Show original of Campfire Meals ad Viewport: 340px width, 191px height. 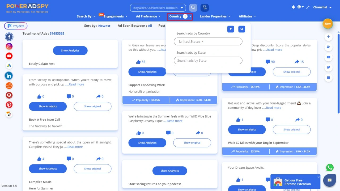click(92, 169)
